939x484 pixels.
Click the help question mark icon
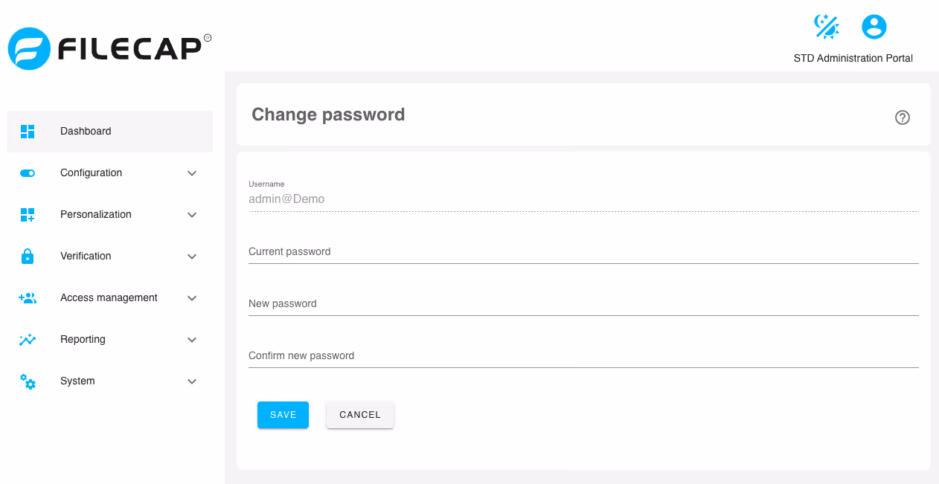coord(903,117)
